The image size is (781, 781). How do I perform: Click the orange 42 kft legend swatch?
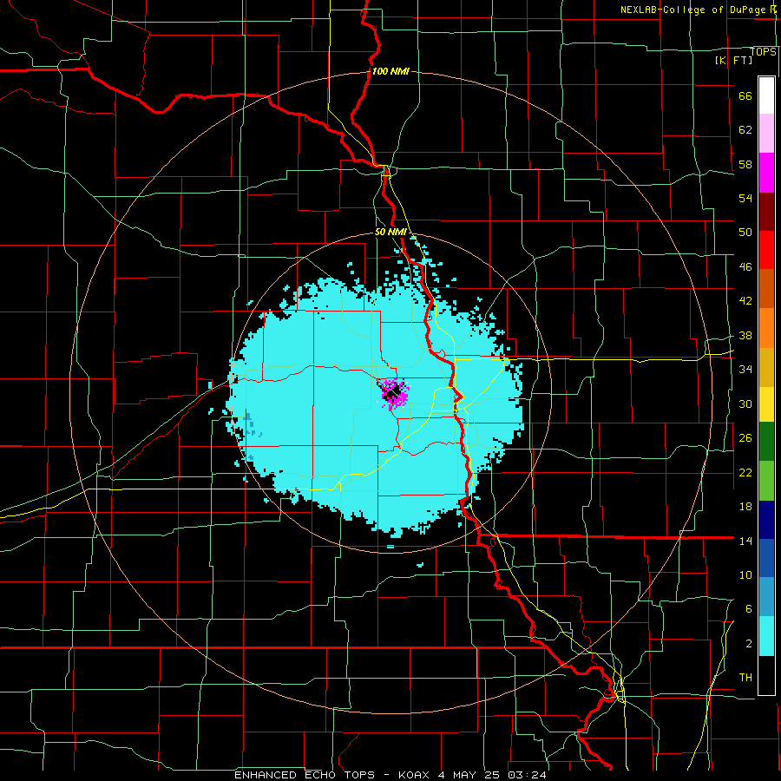766,328
